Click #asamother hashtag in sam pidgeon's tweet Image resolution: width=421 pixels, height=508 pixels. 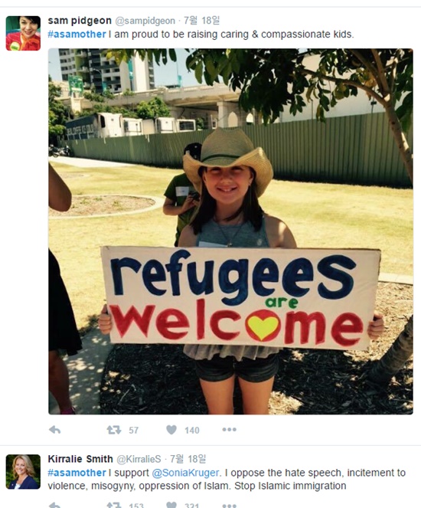77,34
